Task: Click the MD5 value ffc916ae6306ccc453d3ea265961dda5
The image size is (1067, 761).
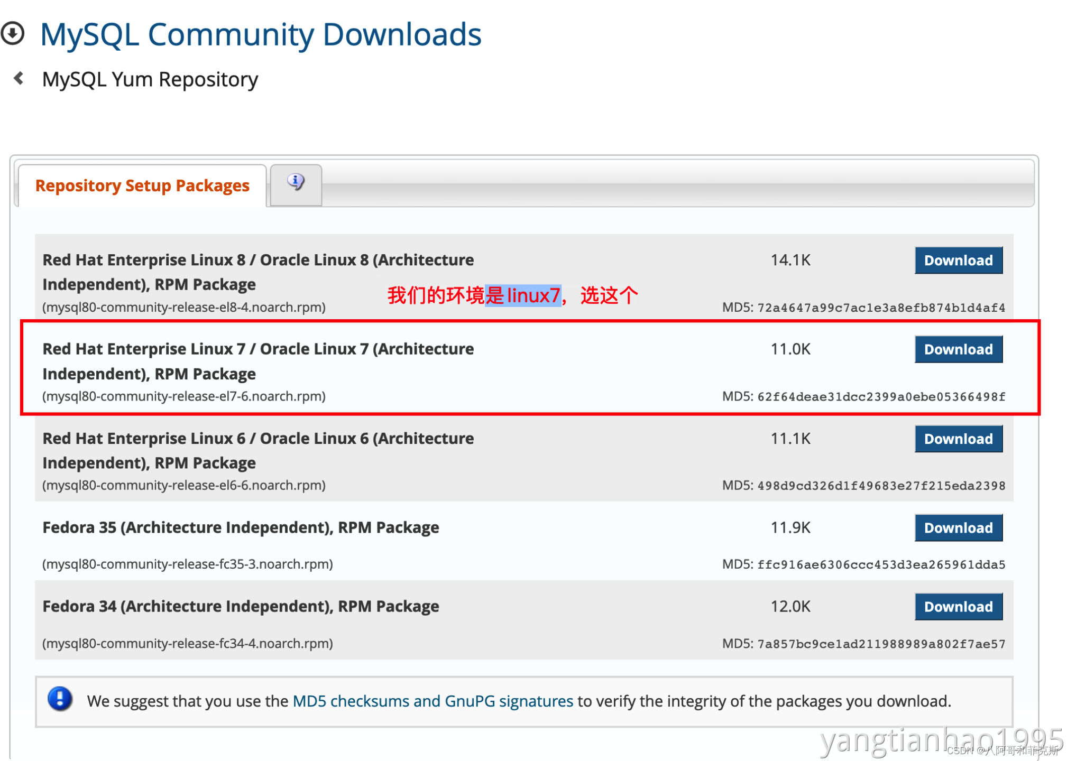Action: click(x=881, y=564)
